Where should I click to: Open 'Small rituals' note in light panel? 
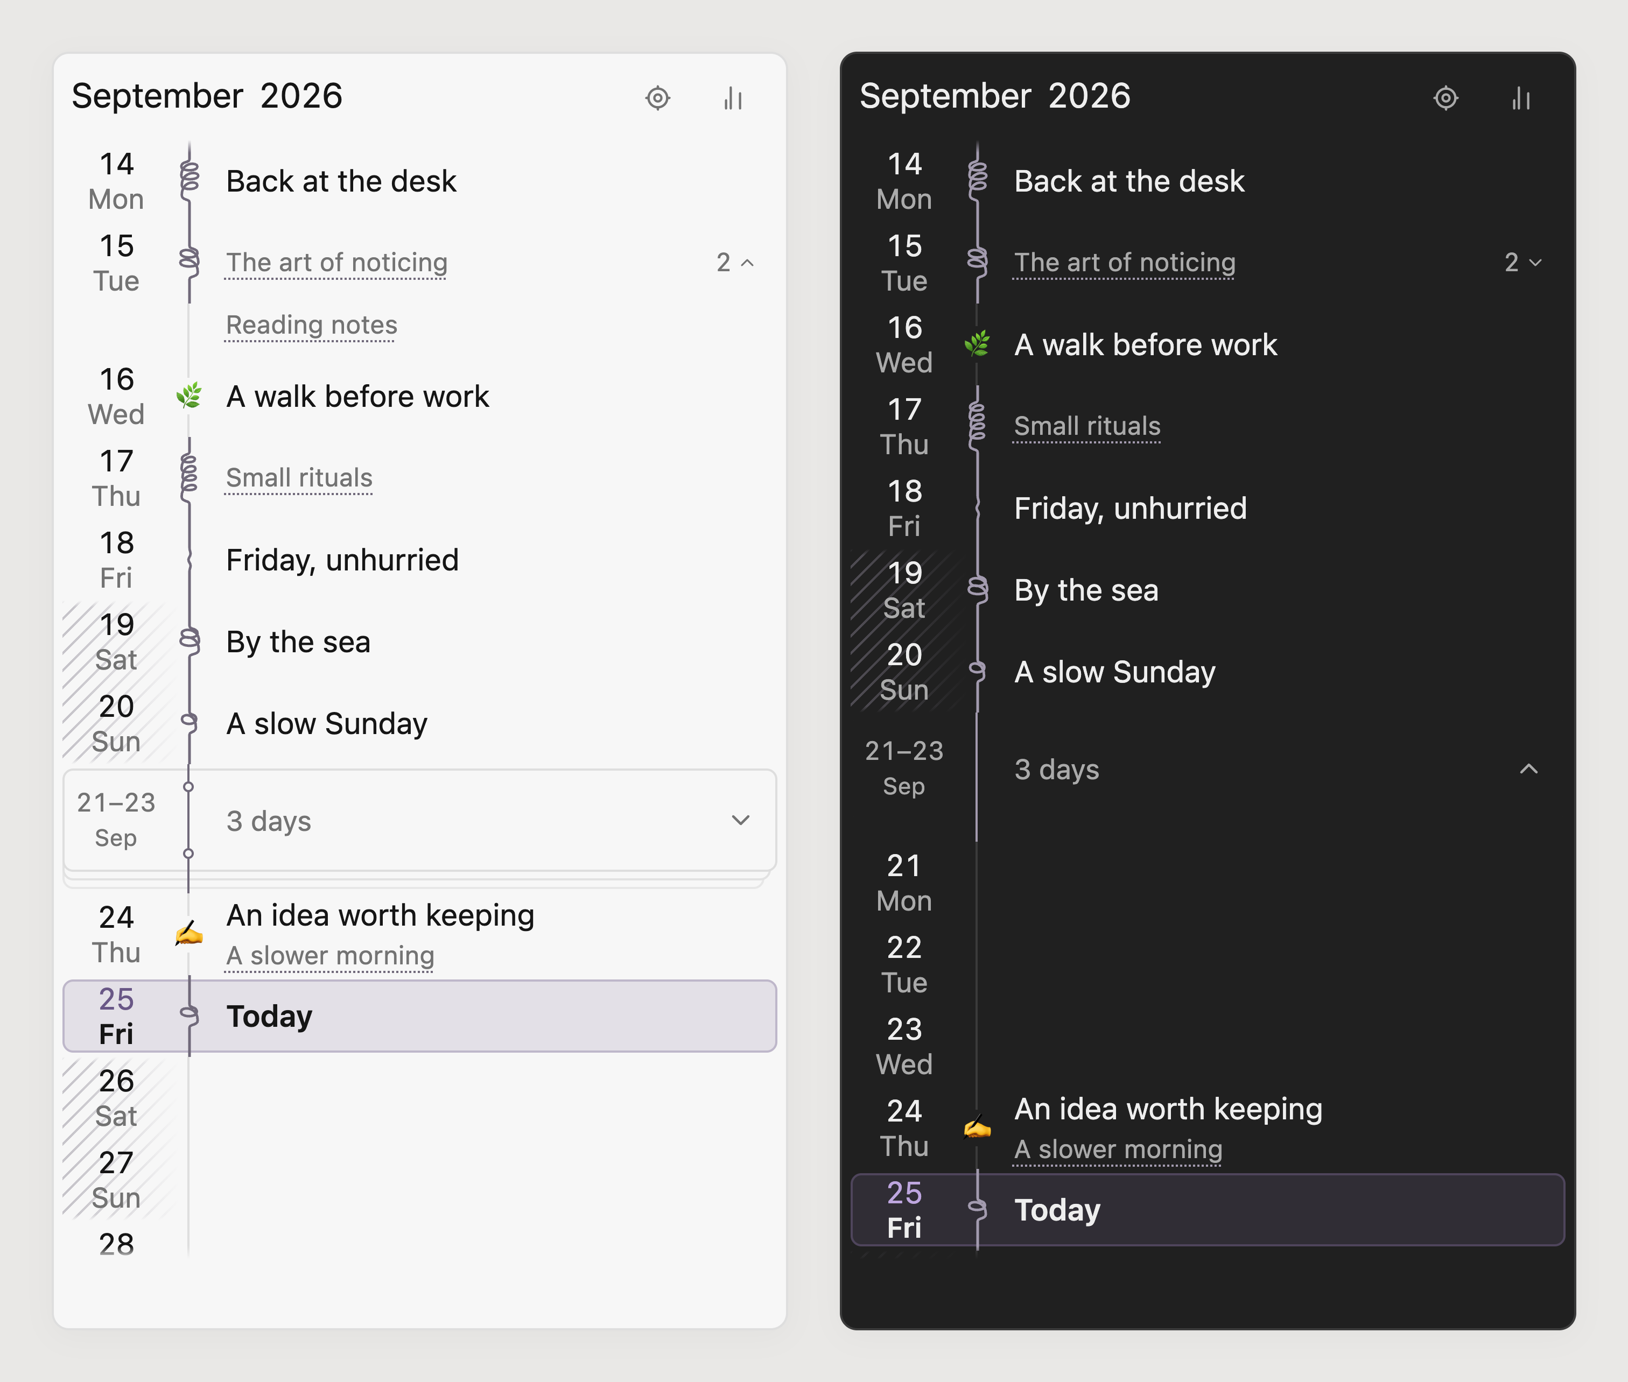299,478
